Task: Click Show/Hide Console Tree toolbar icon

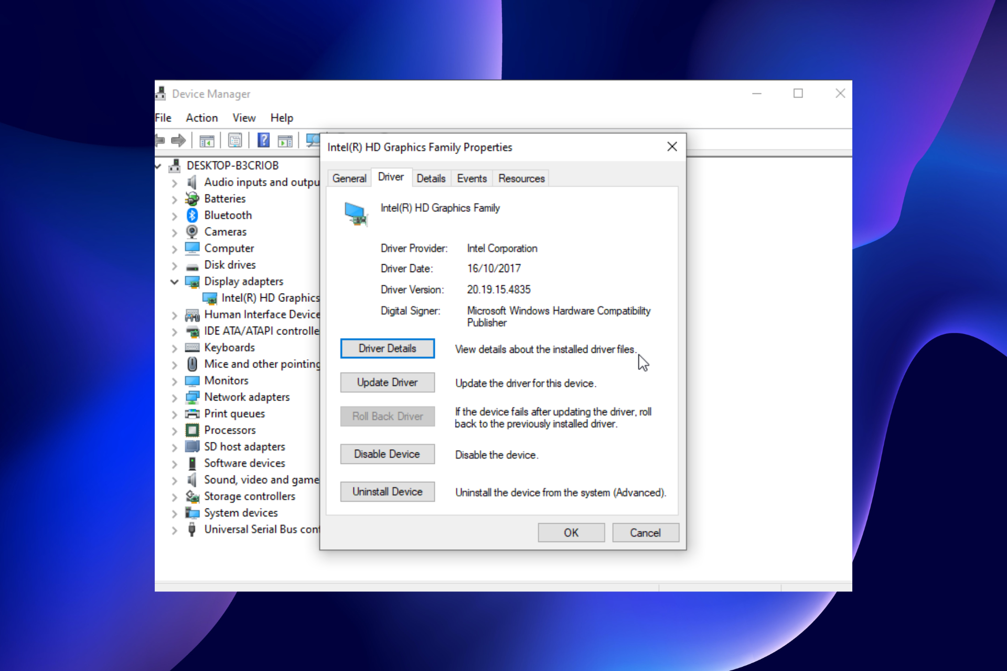Action: [207, 140]
